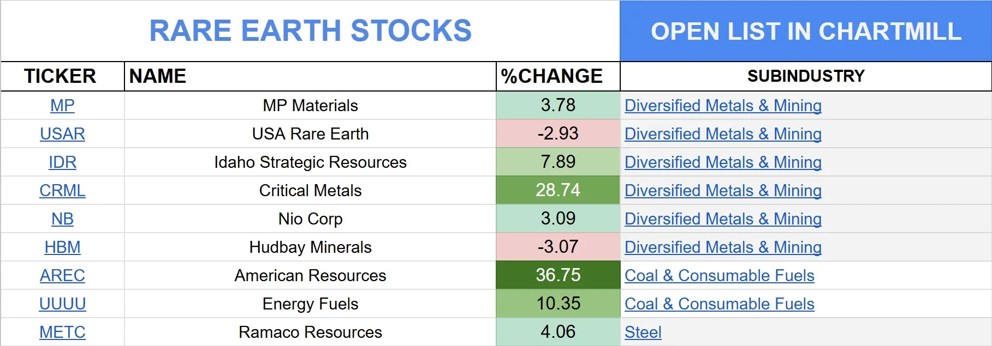992x346 pixels.
Task: Follow the IDR ticker link
Action: pyautogui.click(x=62, y=162)
